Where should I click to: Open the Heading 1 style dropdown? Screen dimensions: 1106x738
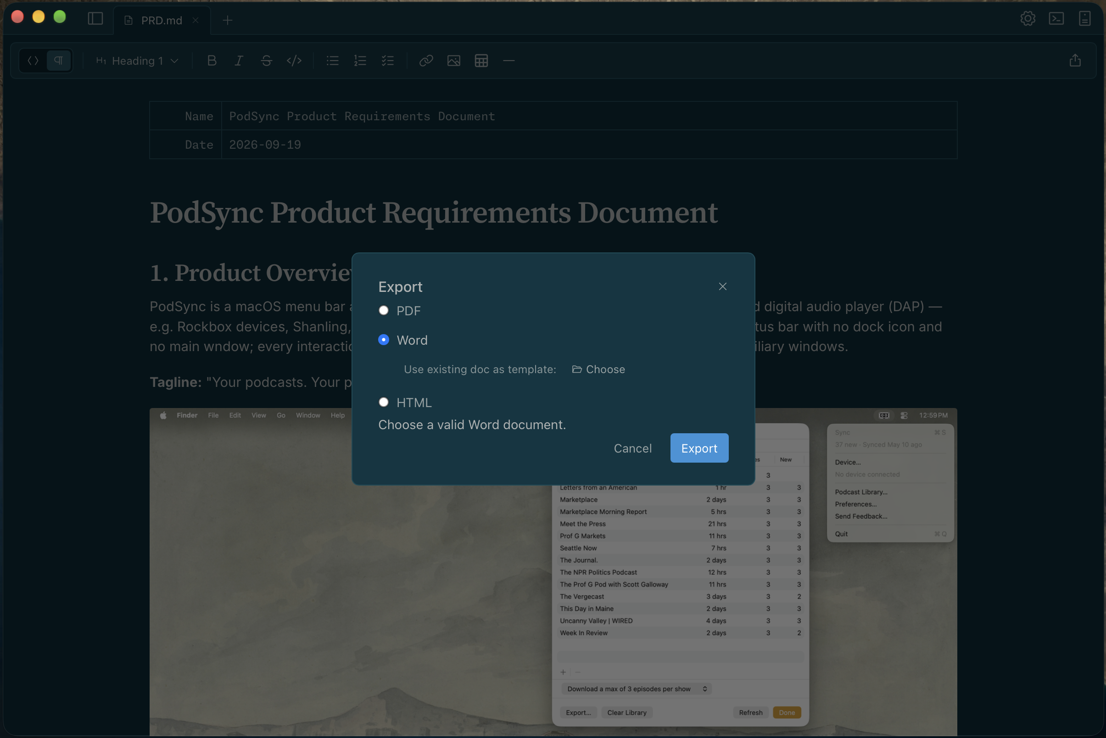137,61
